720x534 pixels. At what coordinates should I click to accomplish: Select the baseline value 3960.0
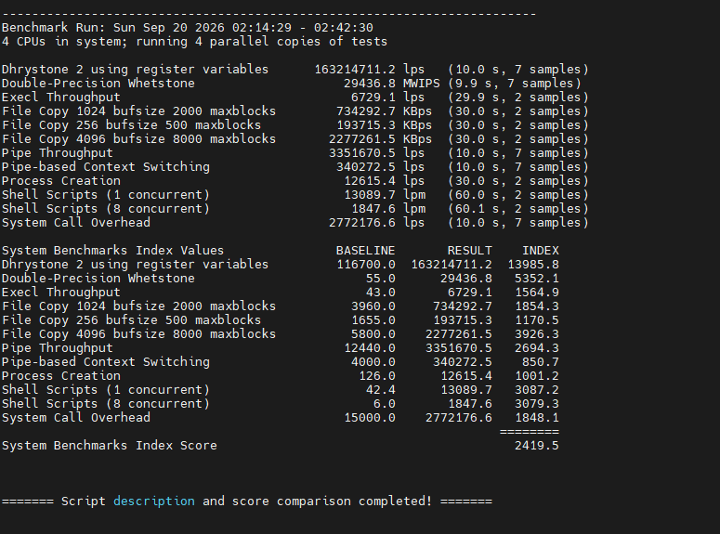pyautogui.click(x=373, y=306)
